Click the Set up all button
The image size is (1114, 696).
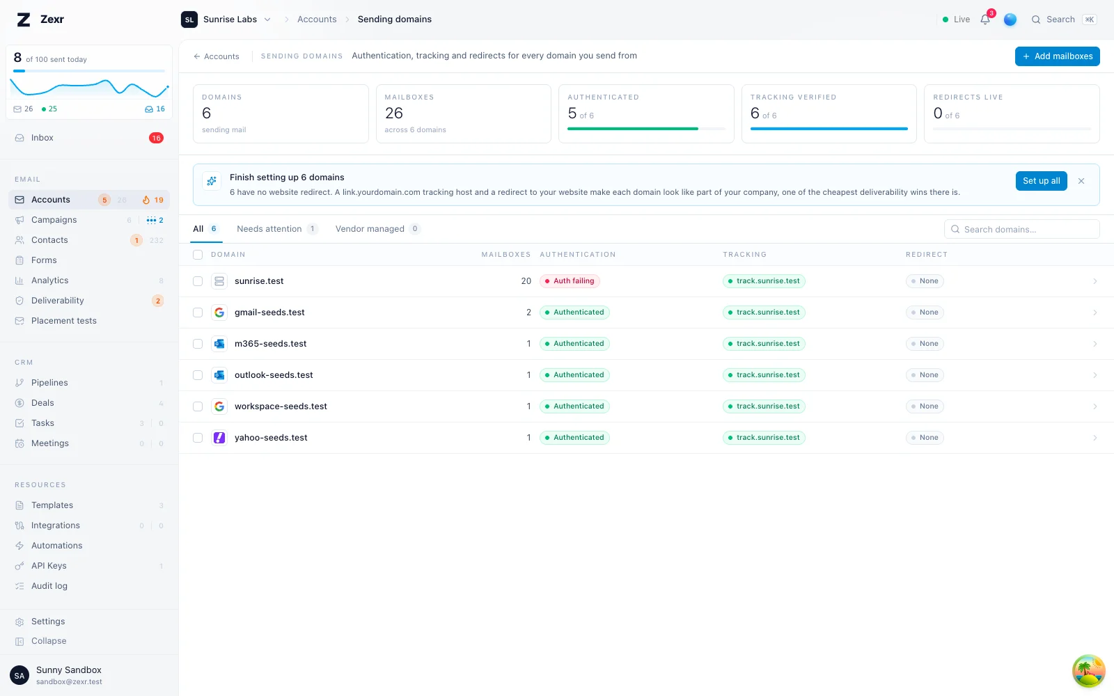click(x=1041, y=181)
